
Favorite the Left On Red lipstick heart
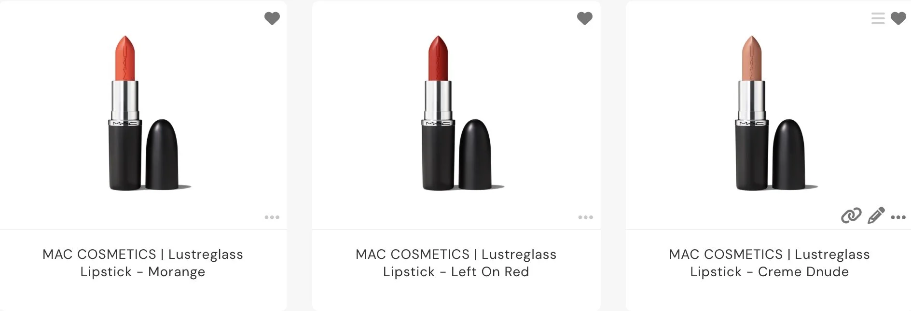coord(585,18)
